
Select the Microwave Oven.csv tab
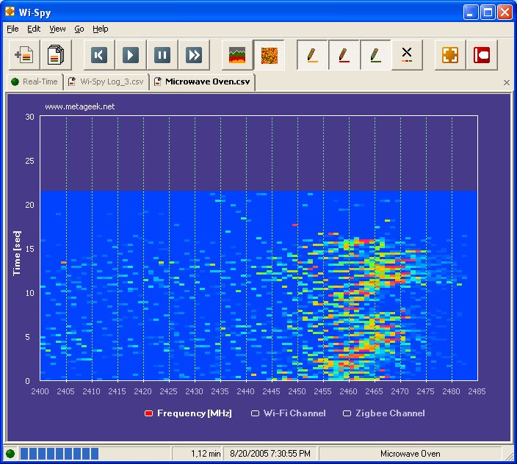(203, 81)
